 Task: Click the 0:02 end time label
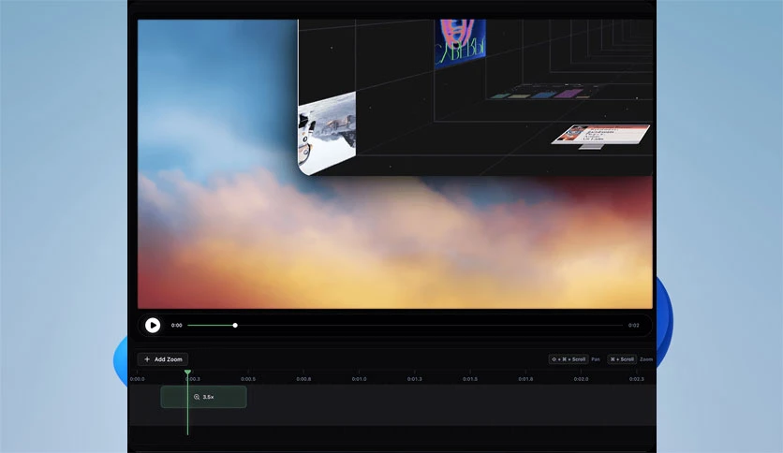(634, 326)
